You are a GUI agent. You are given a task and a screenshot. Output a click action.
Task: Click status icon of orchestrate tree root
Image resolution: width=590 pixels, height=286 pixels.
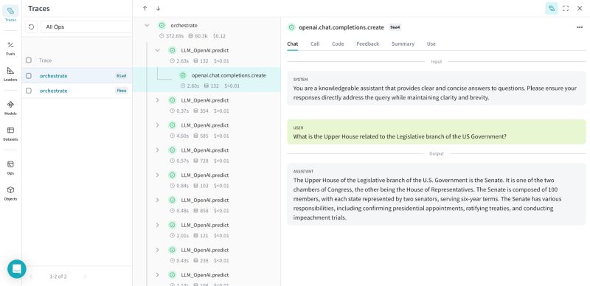pyautogui.click(x=162, y=26)
